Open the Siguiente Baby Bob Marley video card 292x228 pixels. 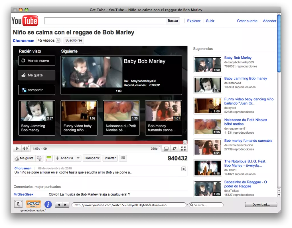(121, 75)
